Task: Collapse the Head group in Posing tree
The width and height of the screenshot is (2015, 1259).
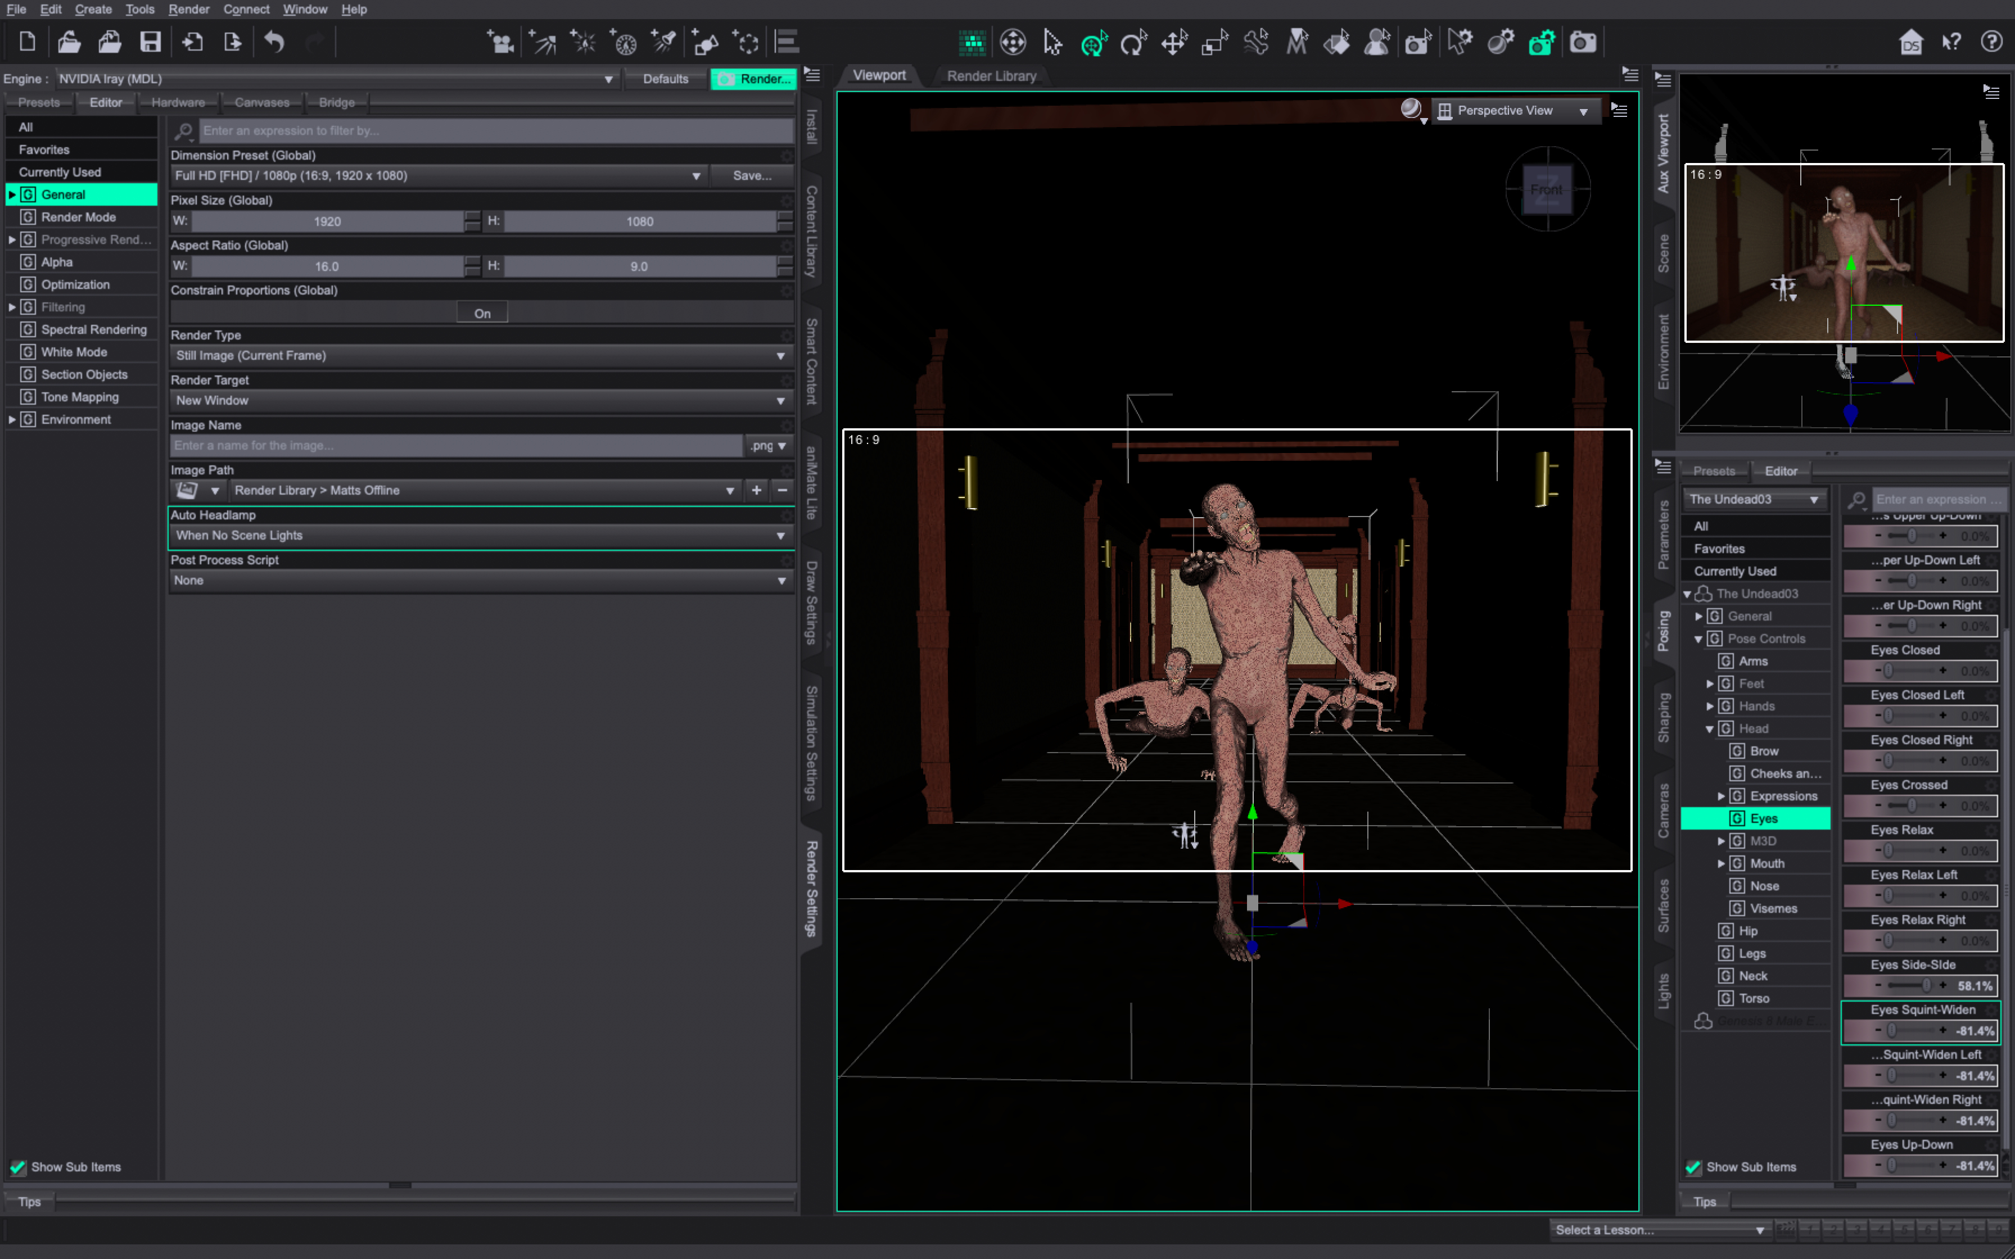Action: tap(1709, 728)
